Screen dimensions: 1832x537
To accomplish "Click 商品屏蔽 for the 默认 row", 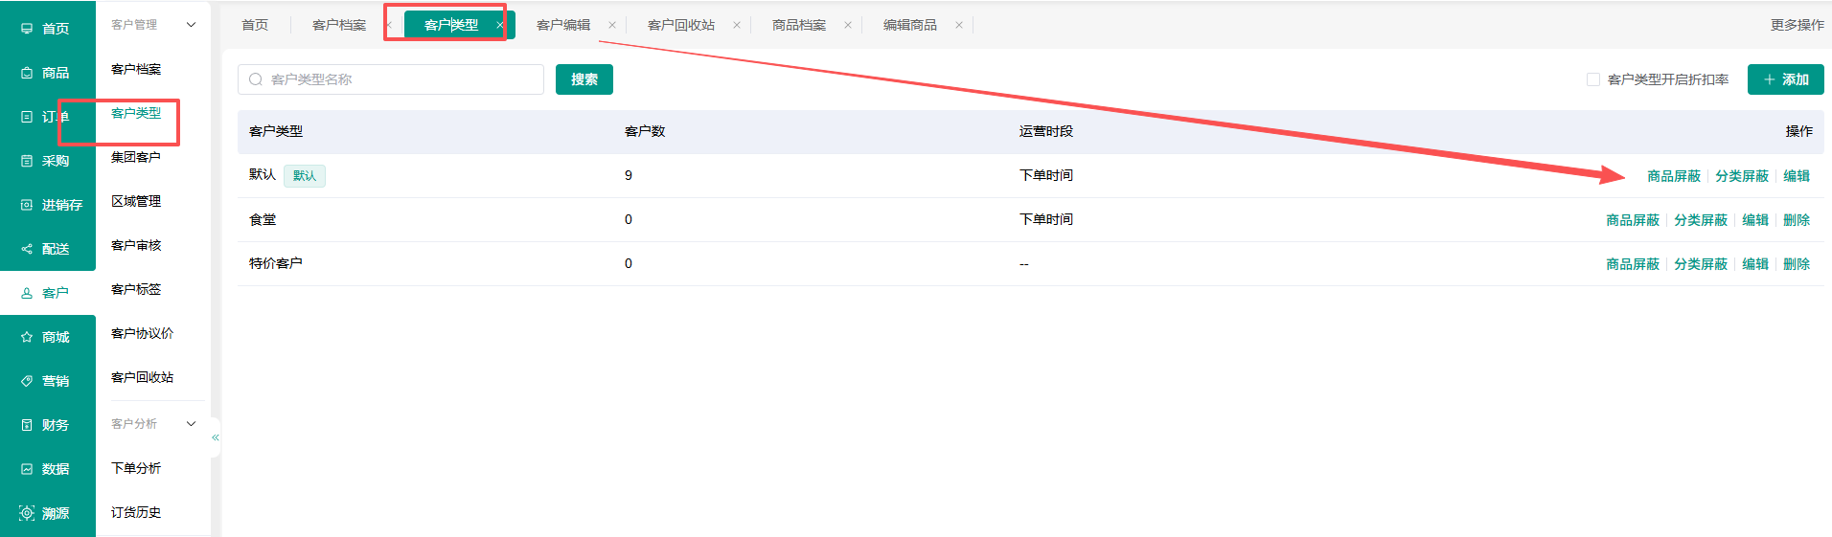I will click(x=1674, y=176).
